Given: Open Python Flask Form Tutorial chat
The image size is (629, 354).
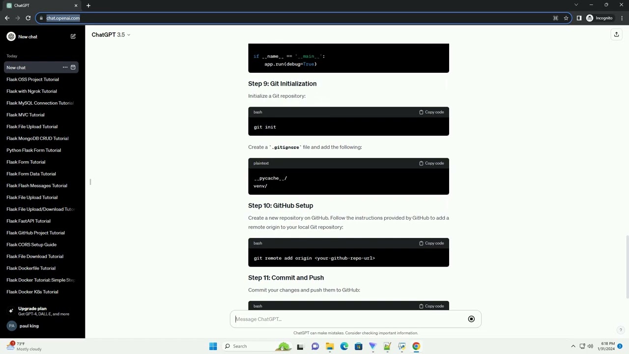Looking at the screenshot, I should tap(33, 150).
